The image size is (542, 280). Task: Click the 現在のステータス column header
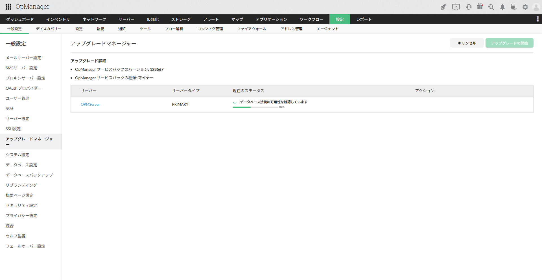click(248, 91)
